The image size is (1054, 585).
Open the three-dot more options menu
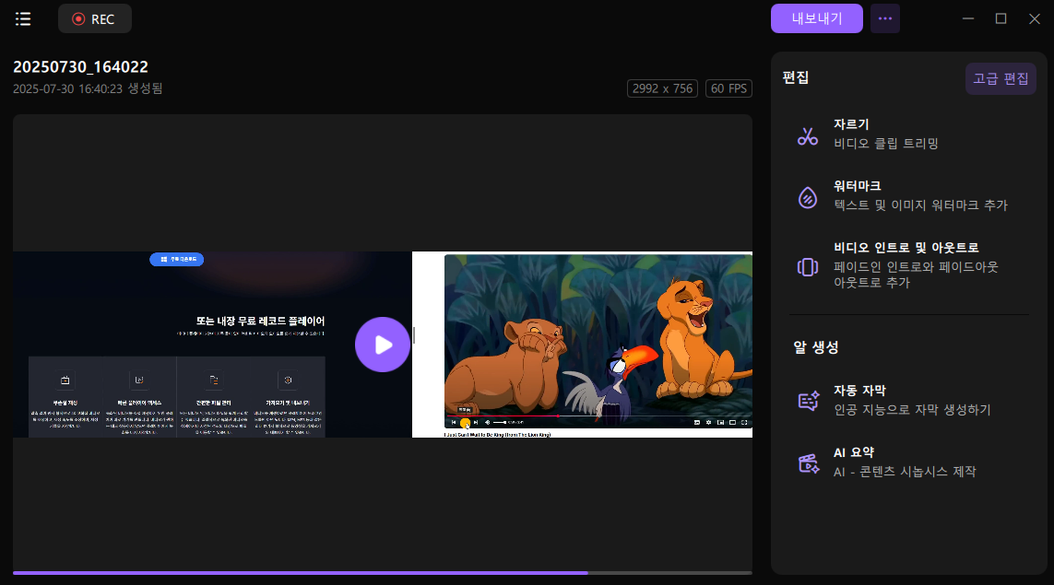pyautogui.click(x=885, y=18)
